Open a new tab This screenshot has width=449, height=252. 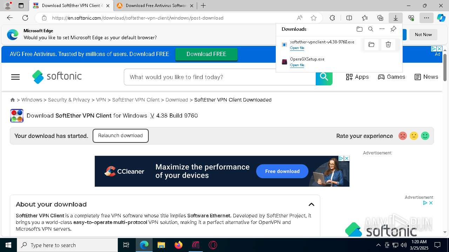203,6
